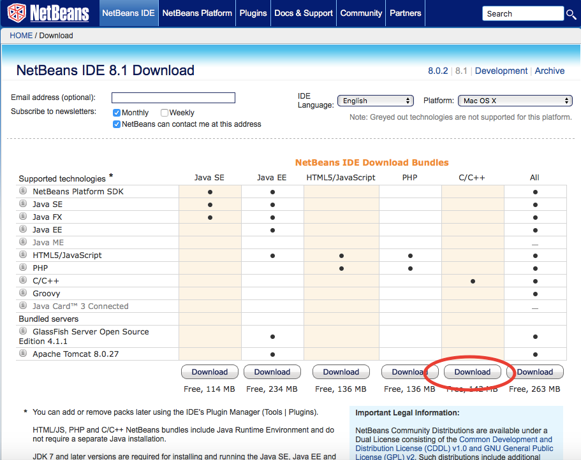Click the C/C++ column header
The width and height of the screenshot is (581, 460).
point(472,178)
